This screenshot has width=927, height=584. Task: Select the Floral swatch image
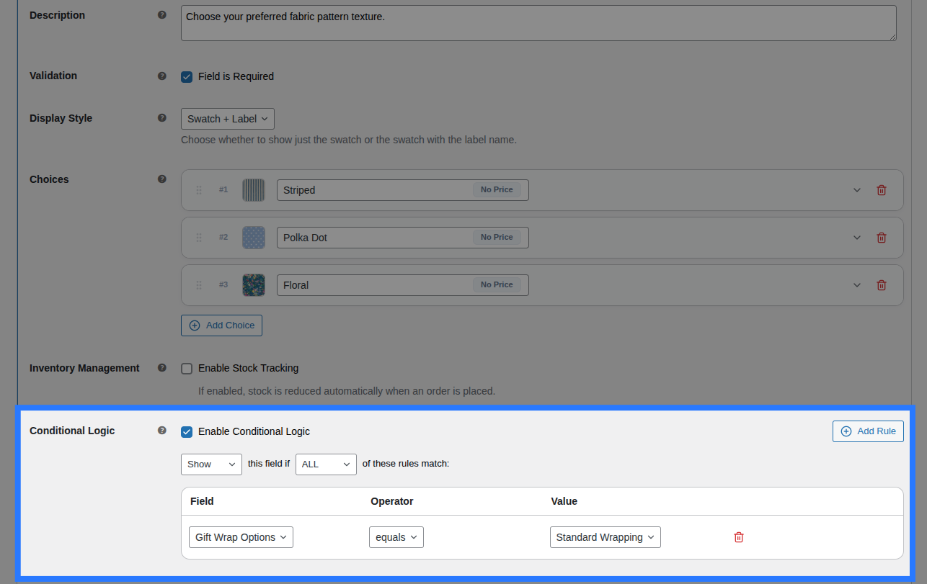pyautogui.click(x=254, y=285)
